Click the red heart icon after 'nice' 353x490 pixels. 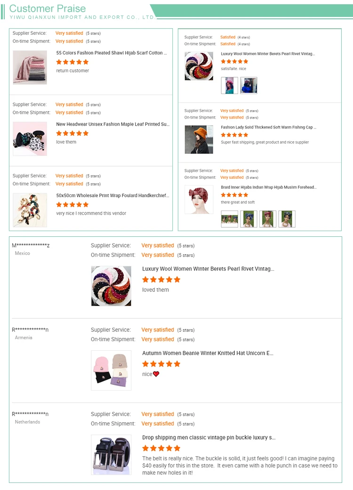pos(156,374)
